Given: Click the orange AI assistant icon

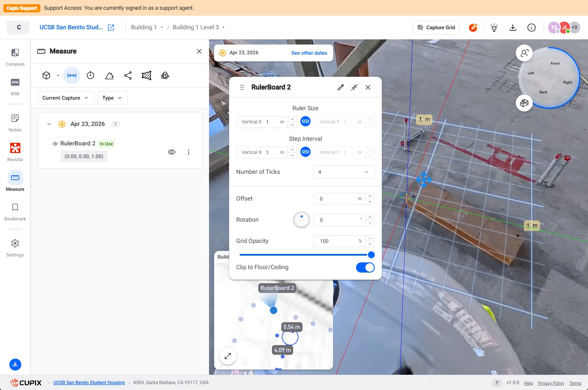Looking at the screenshot, I should coord(473,28).
